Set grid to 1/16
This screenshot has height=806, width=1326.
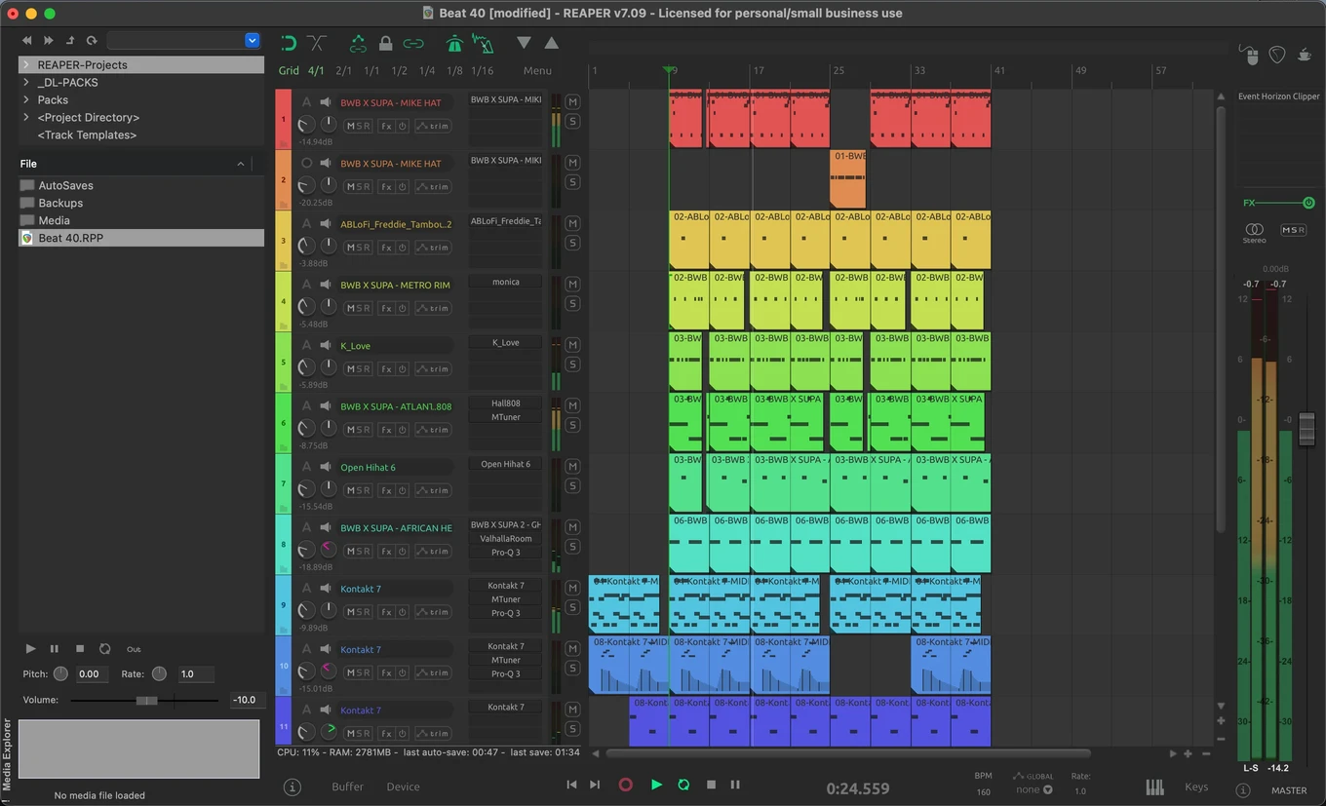pos(483,71)
